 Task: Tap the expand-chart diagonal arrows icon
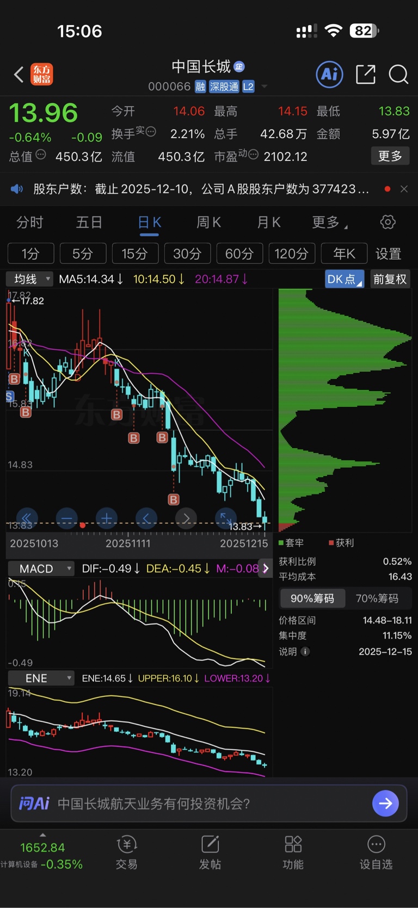226,518
